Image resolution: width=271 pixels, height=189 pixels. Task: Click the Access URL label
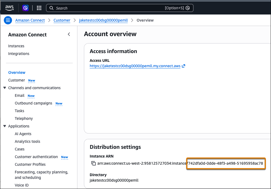coord(100,60)
